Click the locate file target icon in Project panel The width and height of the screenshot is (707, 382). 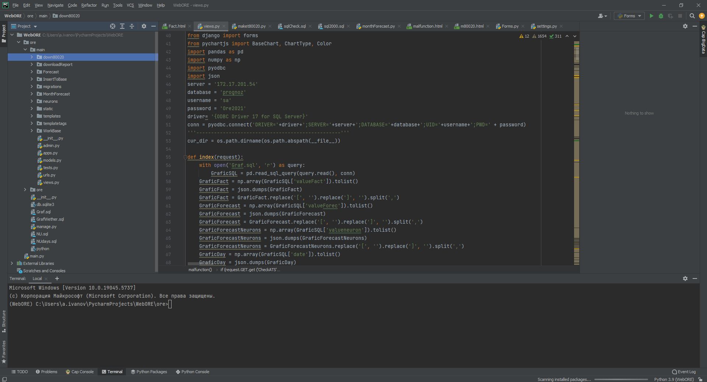tap(113, 26)
